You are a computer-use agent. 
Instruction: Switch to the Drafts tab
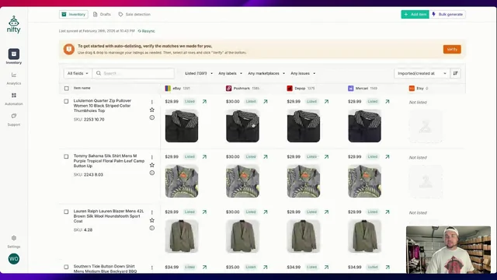click(102, 14)
